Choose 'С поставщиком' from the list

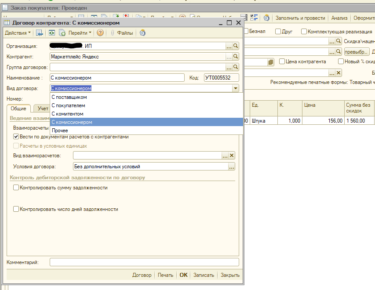pos(146,97)
